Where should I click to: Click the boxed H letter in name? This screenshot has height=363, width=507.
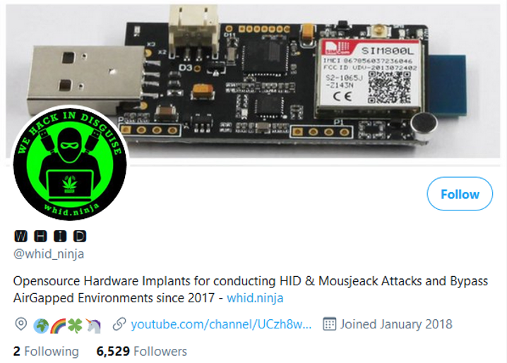click(x=40, y=237)
